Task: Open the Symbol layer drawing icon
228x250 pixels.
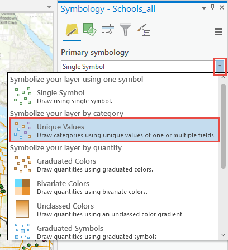Action: click(108, 30)
